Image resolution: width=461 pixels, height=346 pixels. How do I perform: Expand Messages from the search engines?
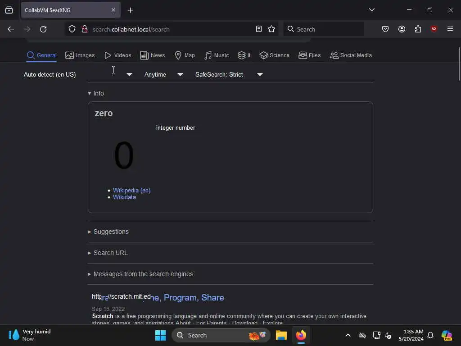tap(140, 274)
